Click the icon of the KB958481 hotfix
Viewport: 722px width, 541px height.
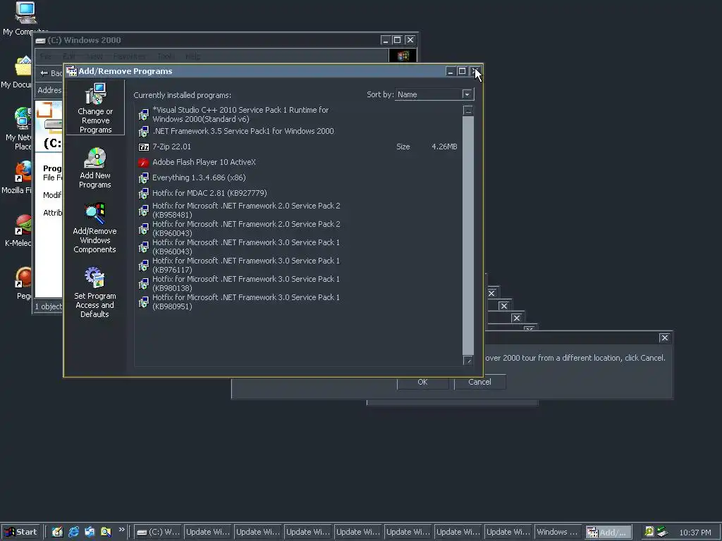point(144,211)
